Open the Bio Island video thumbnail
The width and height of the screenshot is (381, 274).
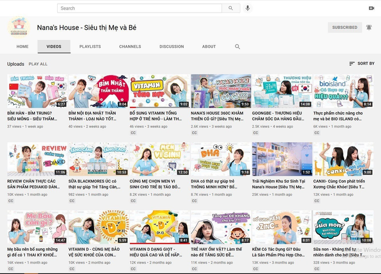(x=343, y=91)
